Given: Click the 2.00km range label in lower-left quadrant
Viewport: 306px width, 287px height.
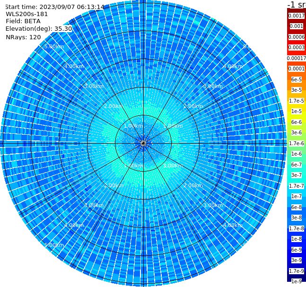Looking at the screenshot, I should 114,185.
